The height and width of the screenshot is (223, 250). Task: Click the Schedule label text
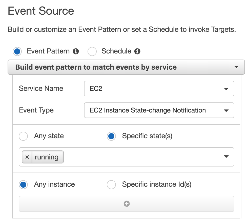click(116, 51)
